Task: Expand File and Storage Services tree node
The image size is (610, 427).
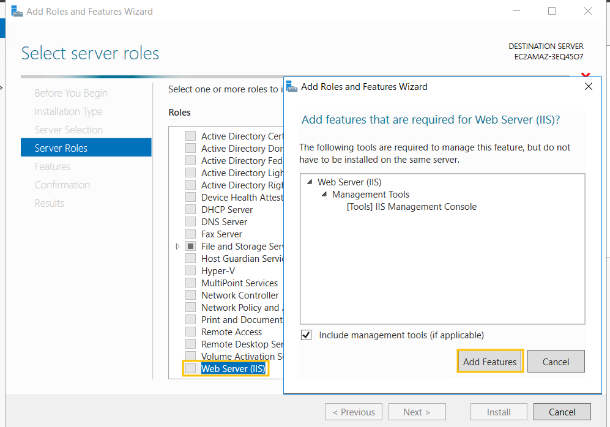Action: tap(177, 246)
